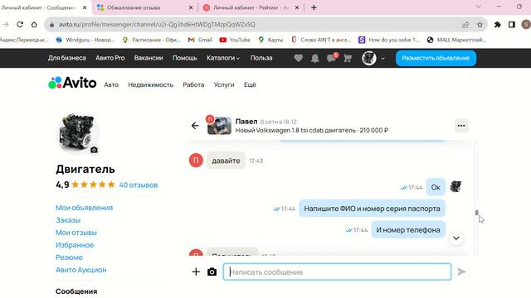Open a new browser tab
The width and height of the screenshot is (531, 298).
(x=314, y=7)
